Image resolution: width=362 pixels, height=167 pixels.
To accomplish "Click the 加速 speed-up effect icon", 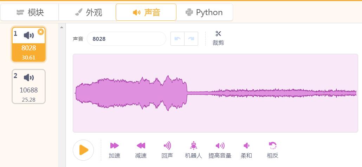I will pos(114,146).
